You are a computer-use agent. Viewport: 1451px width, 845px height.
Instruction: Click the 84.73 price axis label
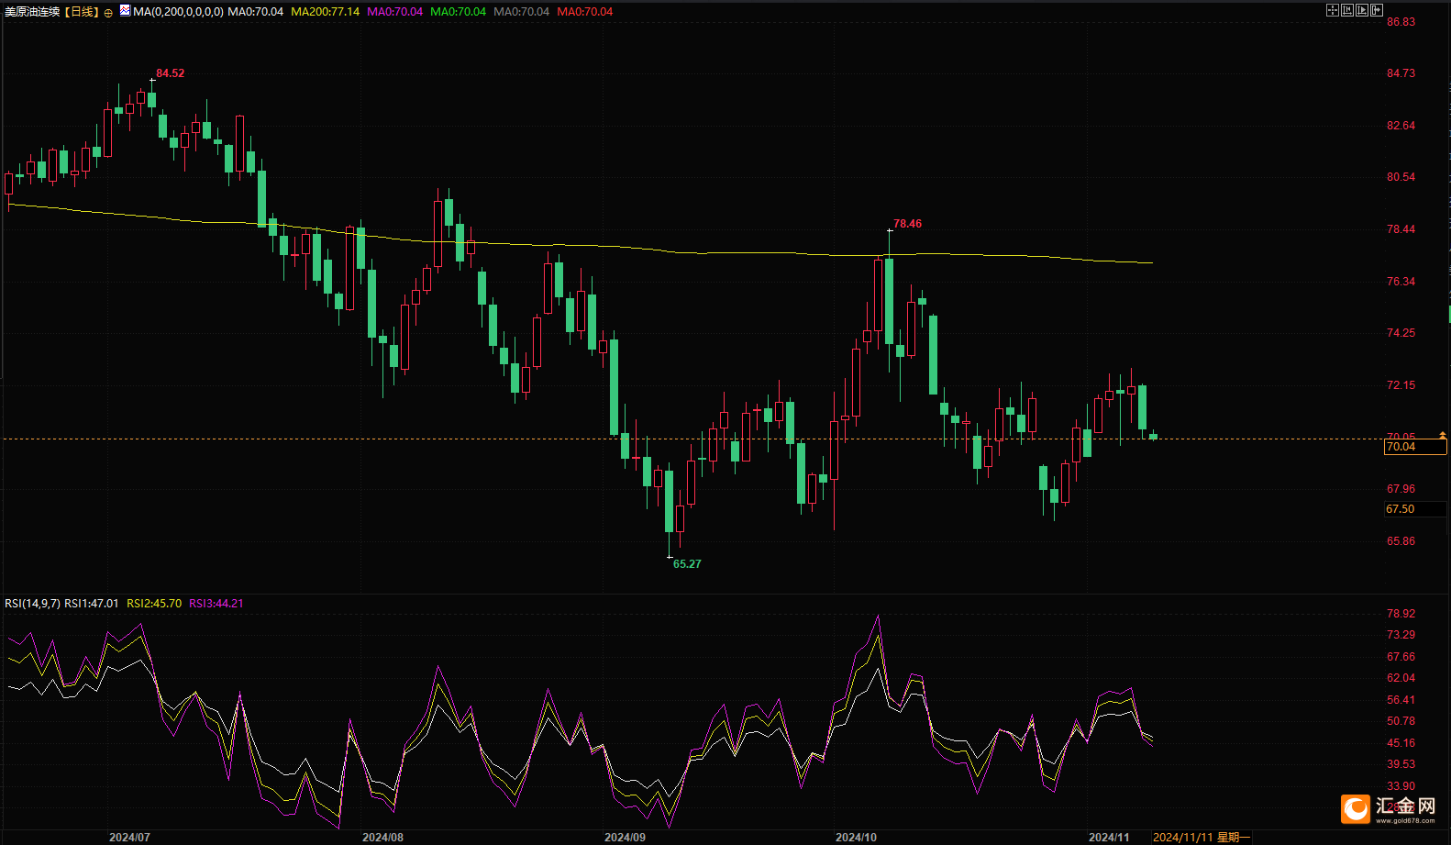point(1401,73)
